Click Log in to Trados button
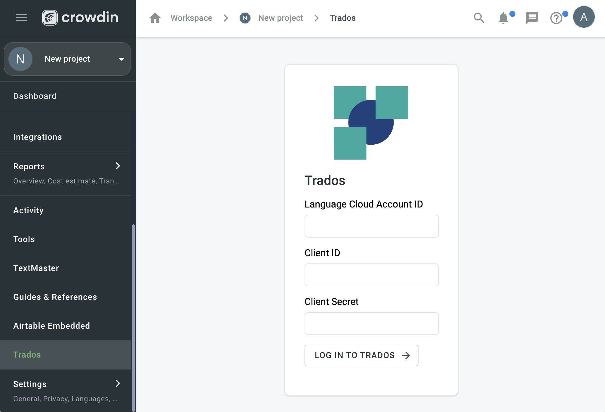 [x=361, y=355]
